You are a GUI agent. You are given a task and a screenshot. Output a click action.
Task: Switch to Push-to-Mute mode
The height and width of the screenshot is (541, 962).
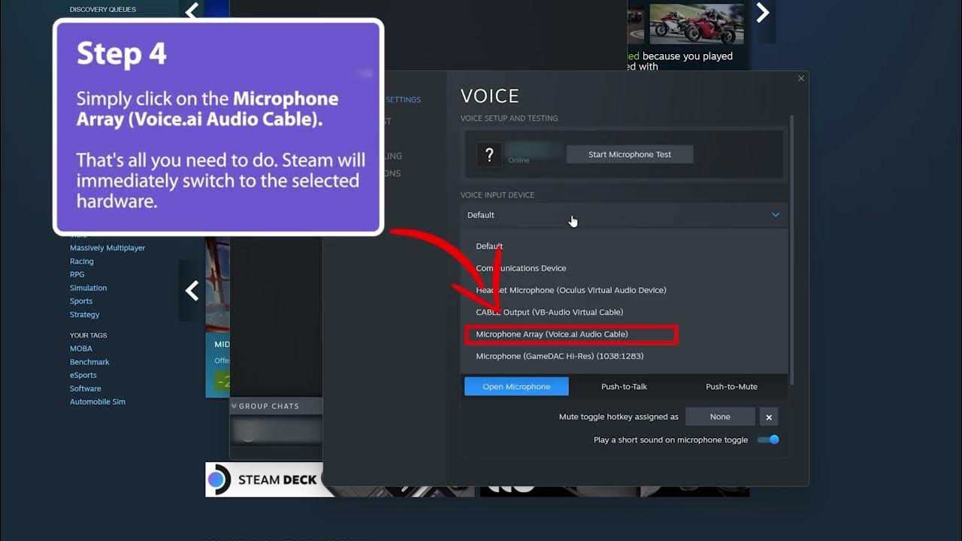(x=731, y=386)
